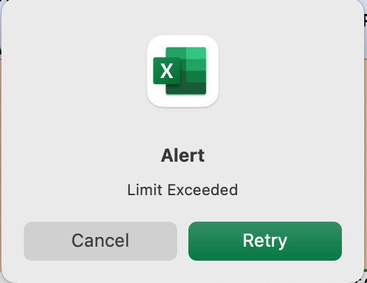The height and width of the screenshot is (283, 367).
Task: Click the white rounded tile behind Excel logo
Action: pyautogui.click(x=183, y=71)
